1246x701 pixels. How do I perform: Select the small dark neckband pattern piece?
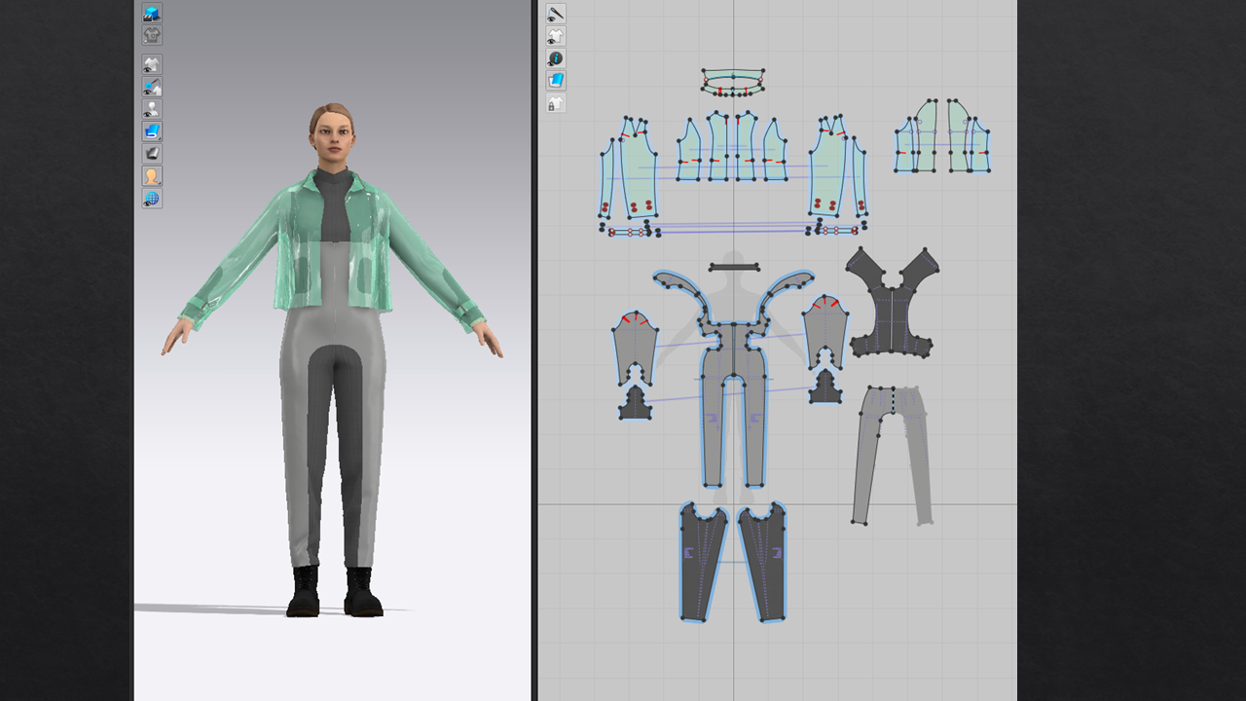tap(734, 266)
